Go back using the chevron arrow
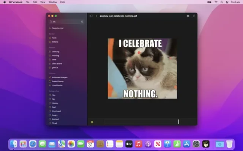 96,16
